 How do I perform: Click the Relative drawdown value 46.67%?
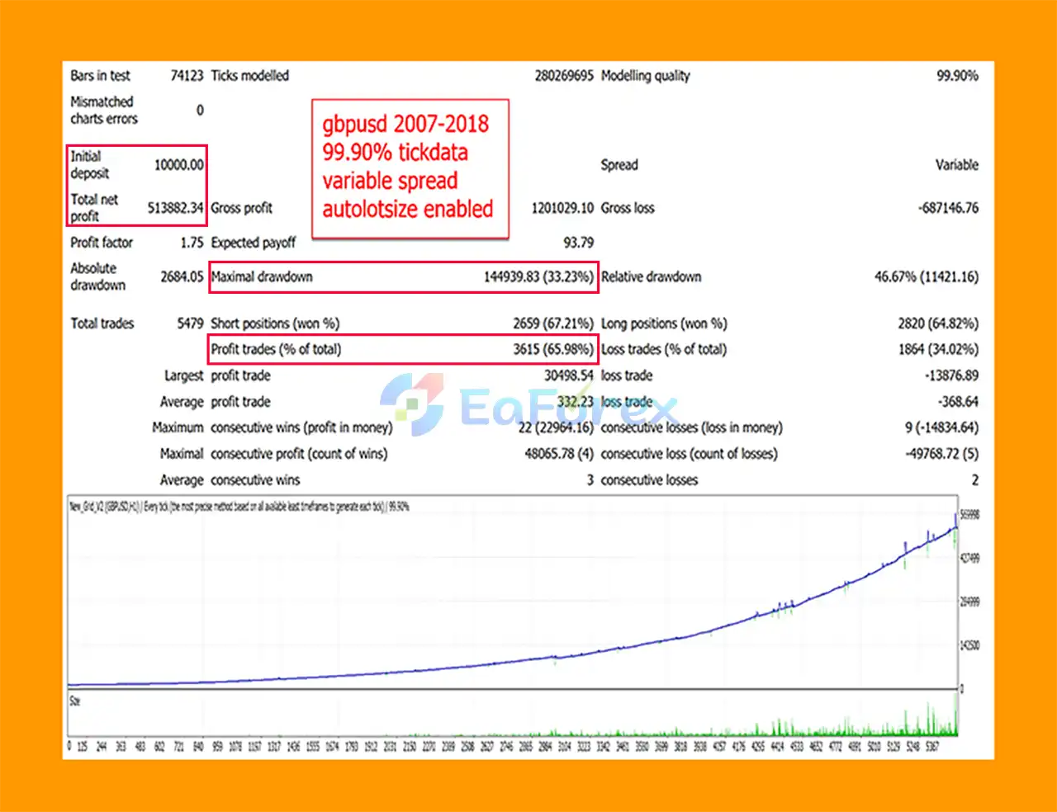926,277
